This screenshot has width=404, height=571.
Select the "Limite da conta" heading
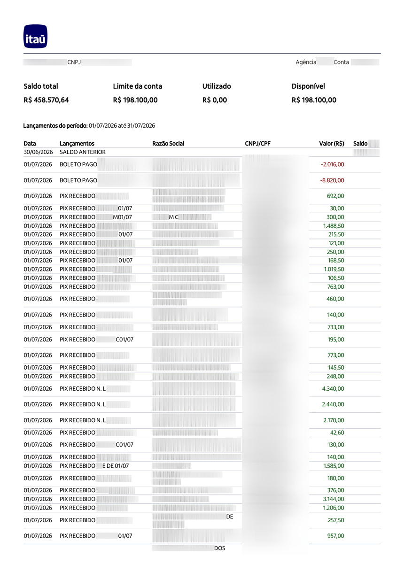[x=138, y=86]
